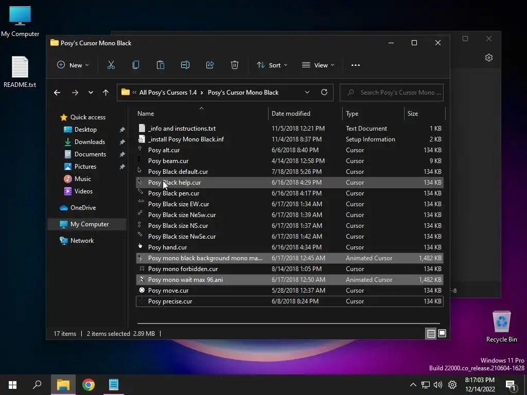Open Documents in the sidebar

click(x=90, y=154)
